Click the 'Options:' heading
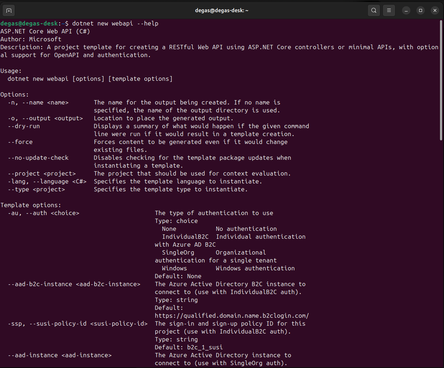Screen dimensions: 444x368 14,95
